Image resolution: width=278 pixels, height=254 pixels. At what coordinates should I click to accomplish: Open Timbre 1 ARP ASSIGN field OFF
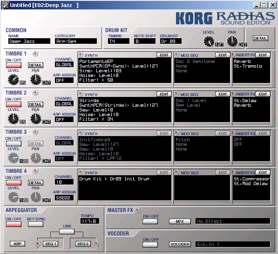64,81
